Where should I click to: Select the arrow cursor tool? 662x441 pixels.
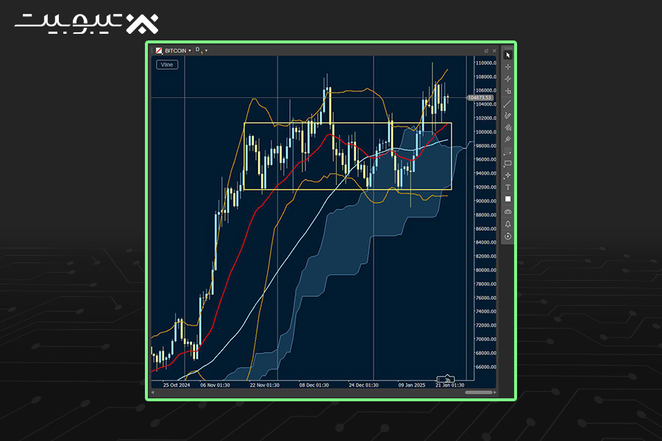click(x=508, y=55)
